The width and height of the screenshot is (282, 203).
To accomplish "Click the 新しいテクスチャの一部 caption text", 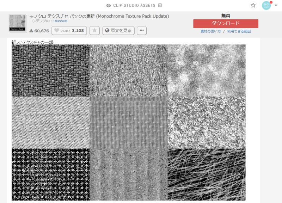I will click(32, 42).
